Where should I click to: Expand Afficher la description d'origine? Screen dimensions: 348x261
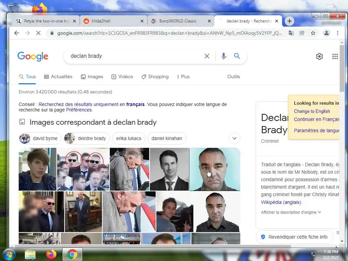[x=291, y=212]
